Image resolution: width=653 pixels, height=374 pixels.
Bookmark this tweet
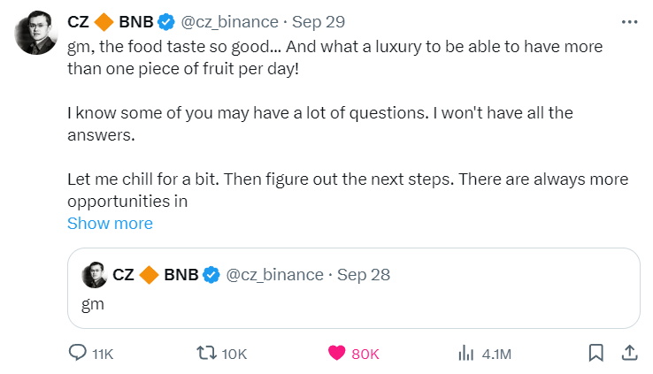596,353
